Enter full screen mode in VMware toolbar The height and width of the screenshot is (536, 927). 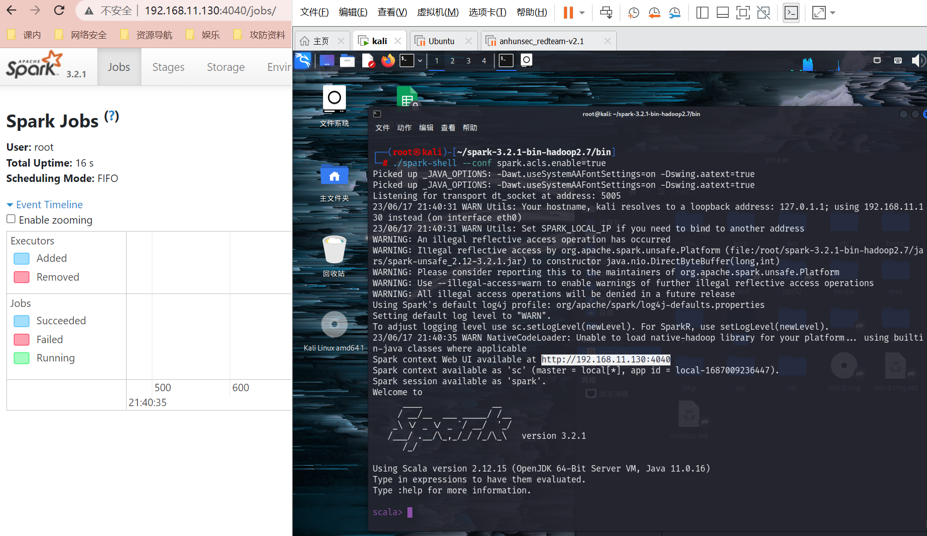743,13
